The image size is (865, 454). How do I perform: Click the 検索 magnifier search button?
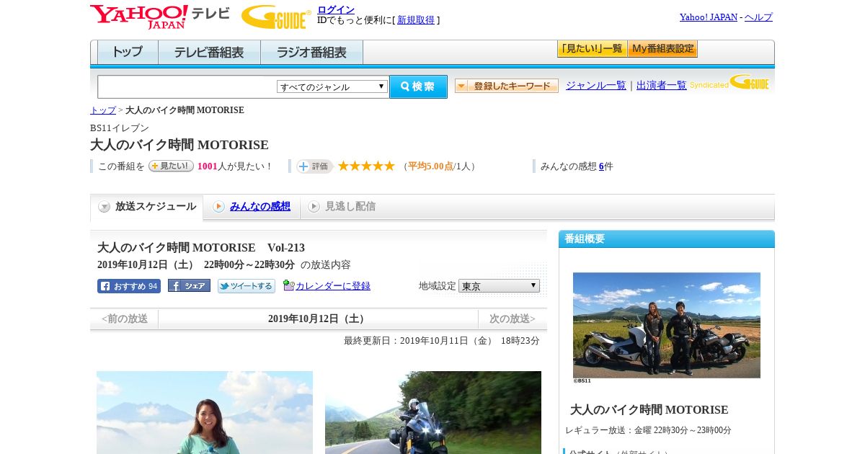click(x=418, y=86)
